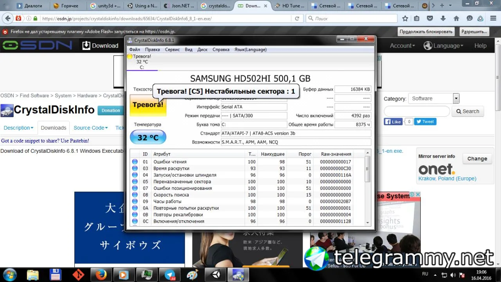501x282 pixels.
Task: Click the Интерфейс field showing Serial ATA
Action: (x=254, y=107)
